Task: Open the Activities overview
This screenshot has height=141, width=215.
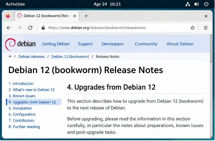Action: click(15, 4)
